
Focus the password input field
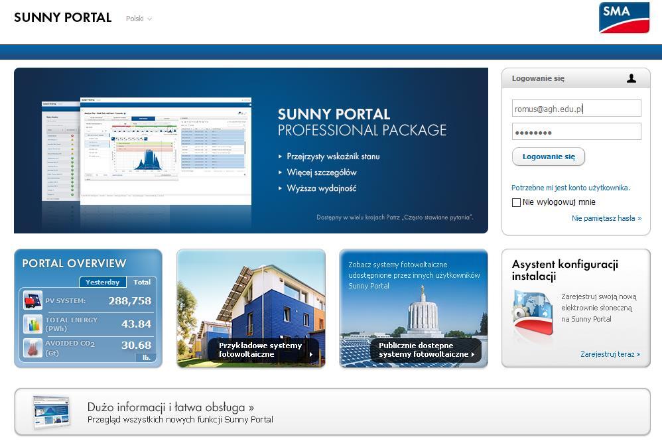pos(576,131)
